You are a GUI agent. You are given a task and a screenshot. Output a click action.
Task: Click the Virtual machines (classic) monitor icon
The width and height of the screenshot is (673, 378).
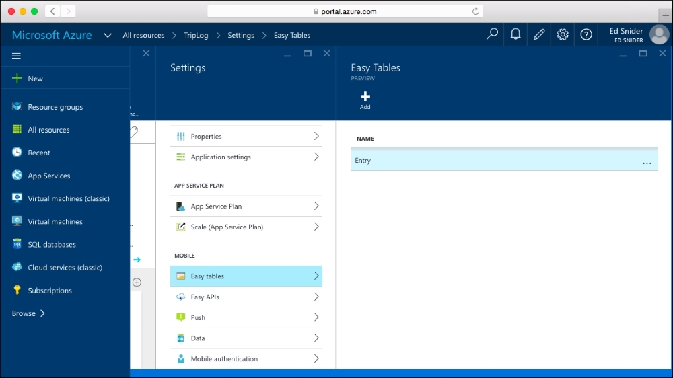click(17, 198)
